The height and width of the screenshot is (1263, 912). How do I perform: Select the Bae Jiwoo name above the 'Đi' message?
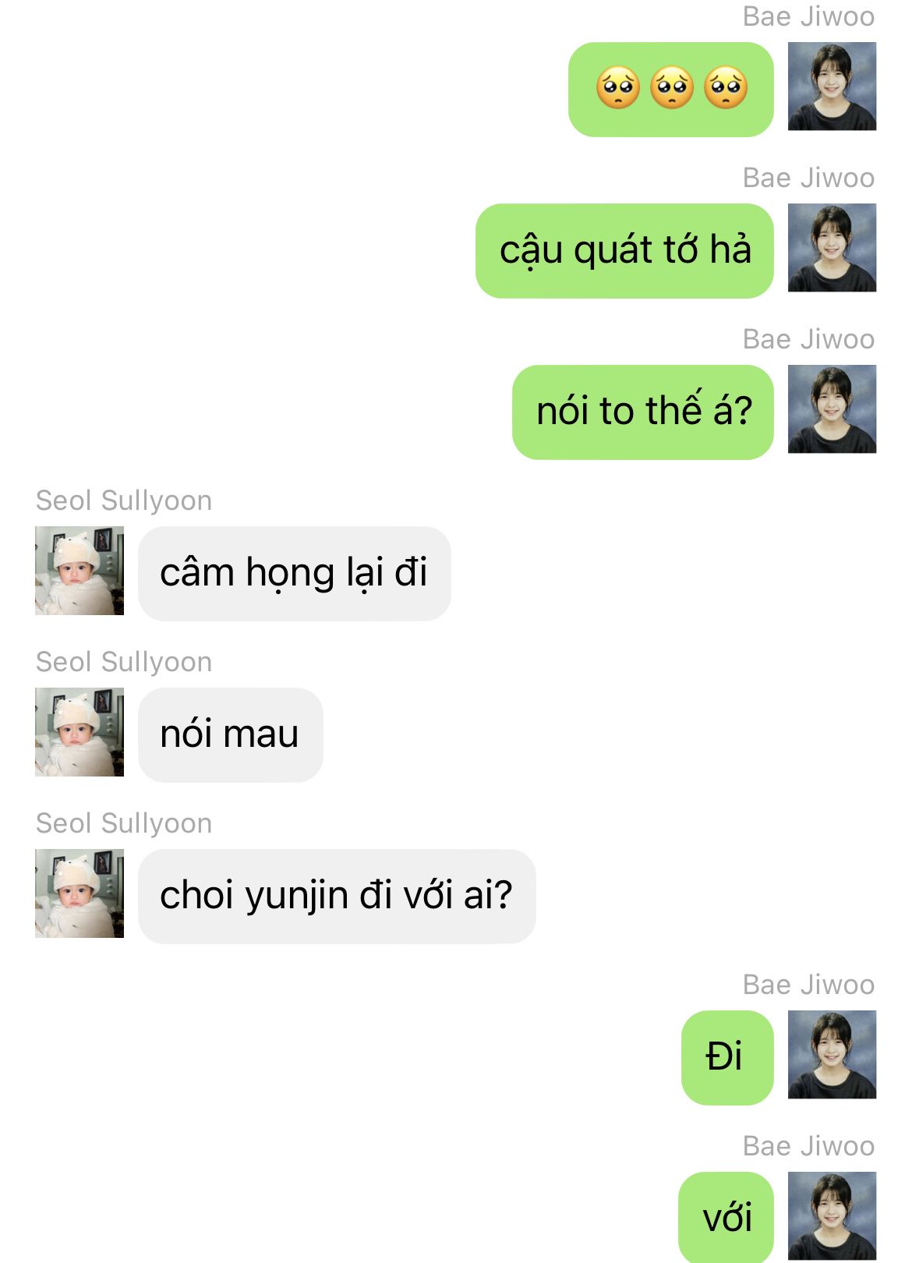click(x=808, y=985)
